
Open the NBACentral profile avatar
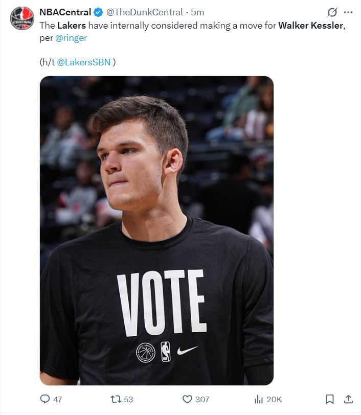pyautogui.click(x=22, y=18)
